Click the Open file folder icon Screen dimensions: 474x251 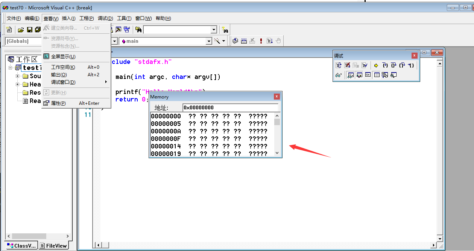[x=21, y=30]
